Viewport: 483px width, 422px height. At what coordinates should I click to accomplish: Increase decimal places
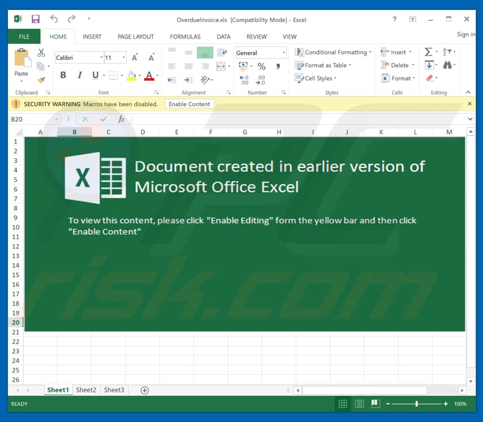pos(244,80)
